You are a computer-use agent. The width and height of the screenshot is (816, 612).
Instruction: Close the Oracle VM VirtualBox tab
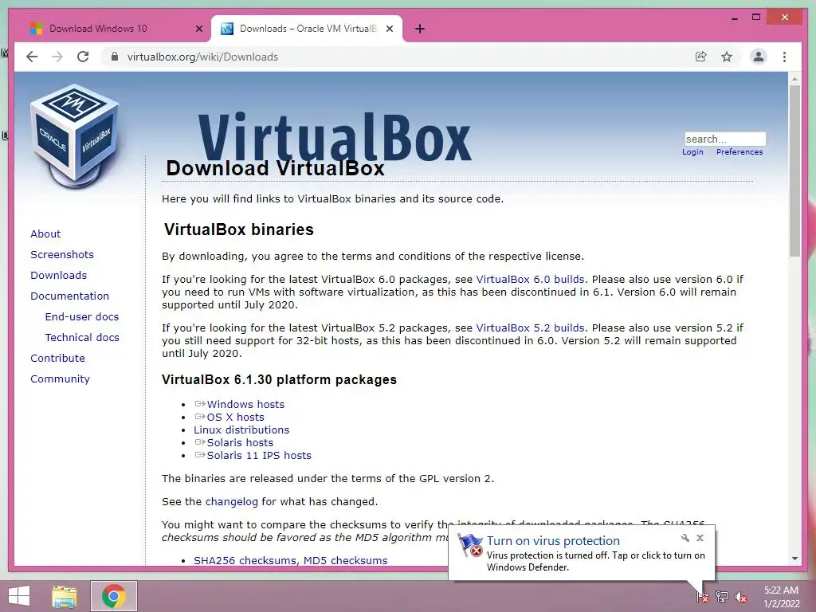[x=389, y=29]
